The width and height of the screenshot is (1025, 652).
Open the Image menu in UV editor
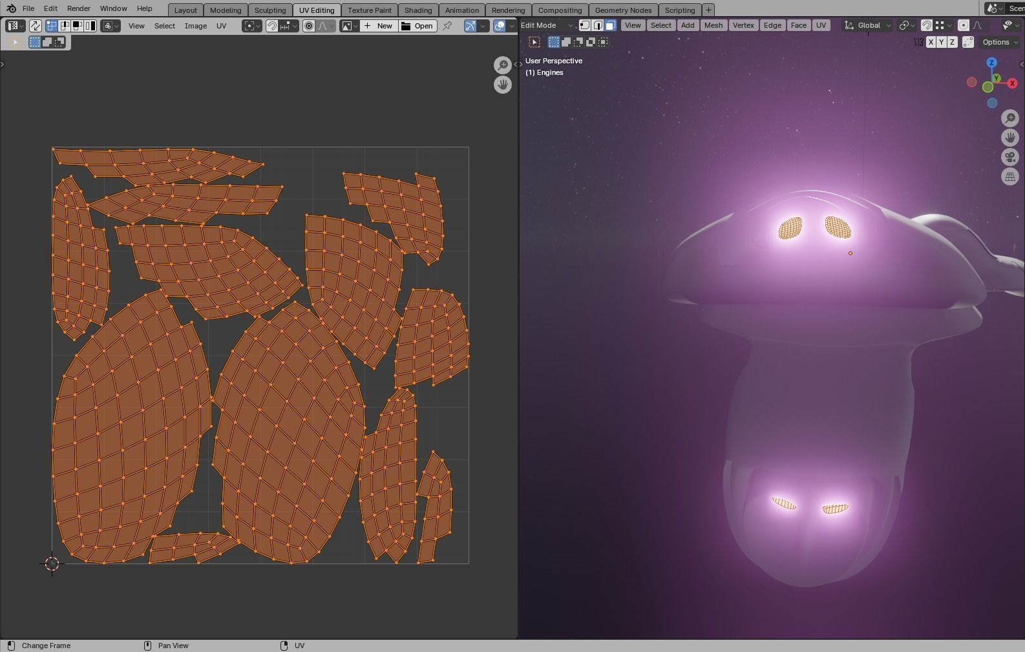196,26
